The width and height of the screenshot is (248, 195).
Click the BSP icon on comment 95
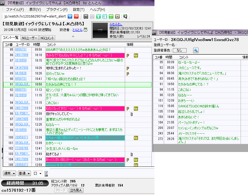136,109
